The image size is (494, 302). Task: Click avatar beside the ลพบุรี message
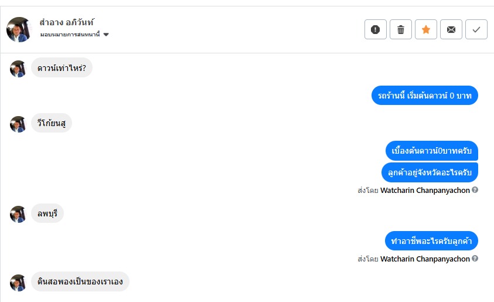click(x=18, y=214)
